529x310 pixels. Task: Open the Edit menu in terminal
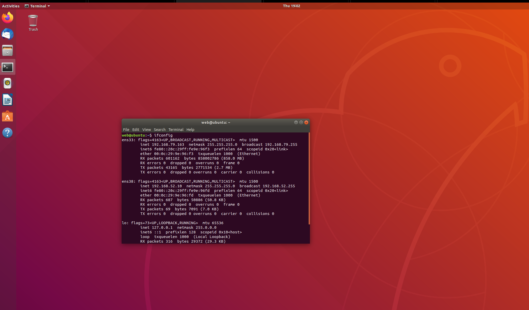pos(136,130)
